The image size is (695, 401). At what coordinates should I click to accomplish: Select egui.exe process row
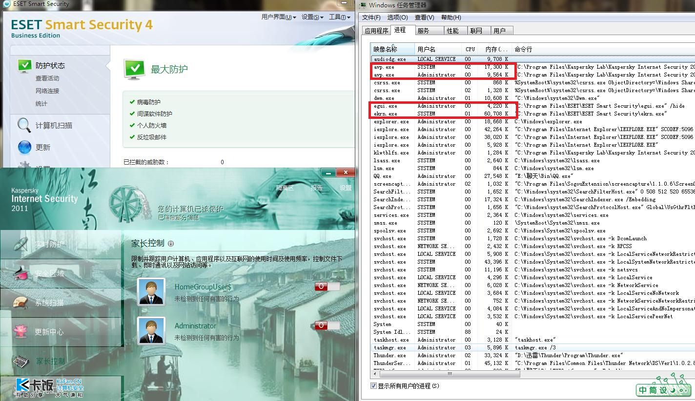[x=532, y=106]
